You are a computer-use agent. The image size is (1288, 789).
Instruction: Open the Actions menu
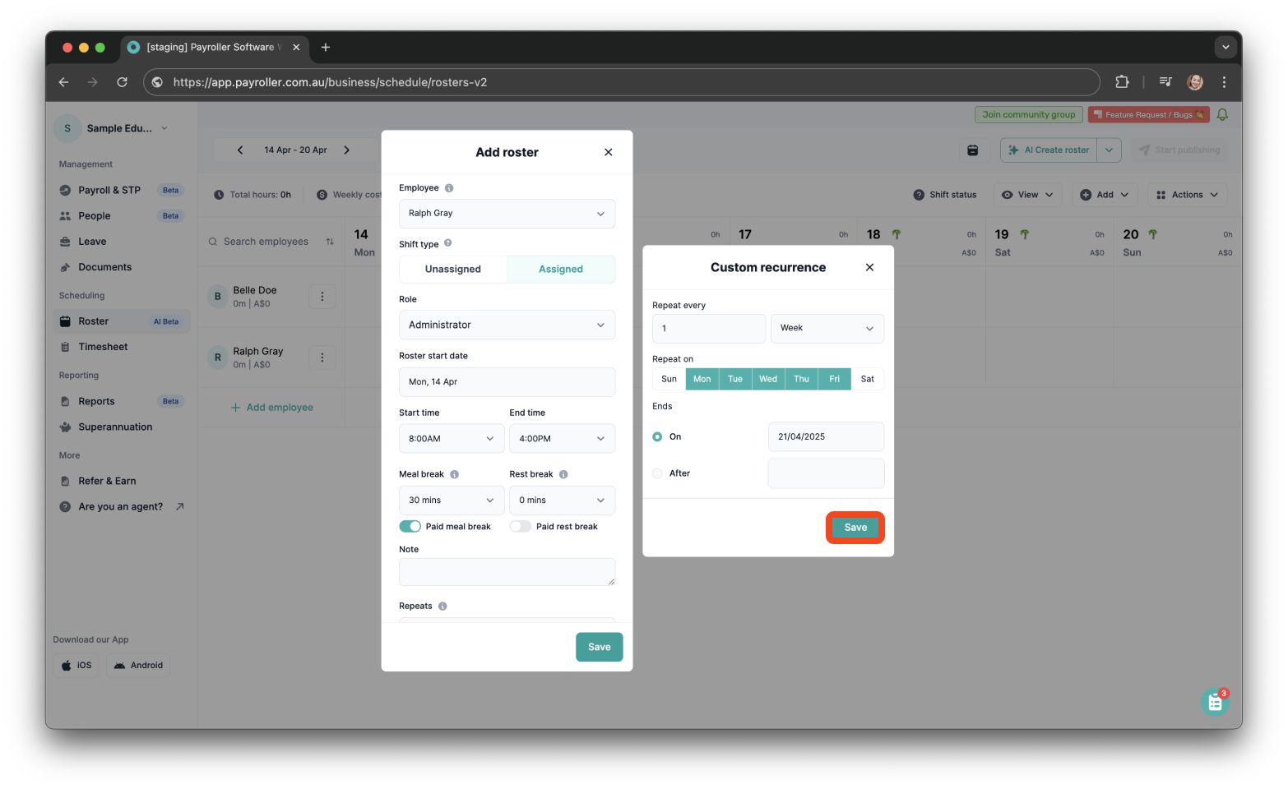(x=1186, y=194)
